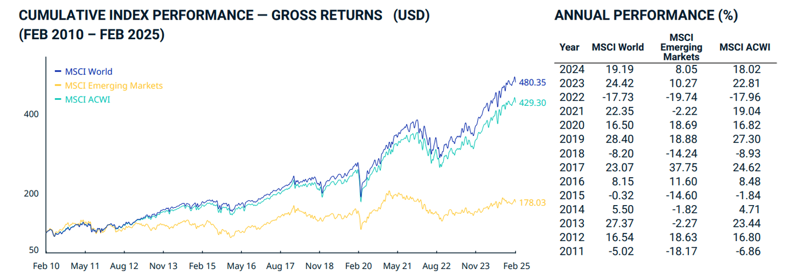The height and width of the screenshot is (276, 788).
Task: Click the Annual Performance (%) heading
Action: (646, 16)
